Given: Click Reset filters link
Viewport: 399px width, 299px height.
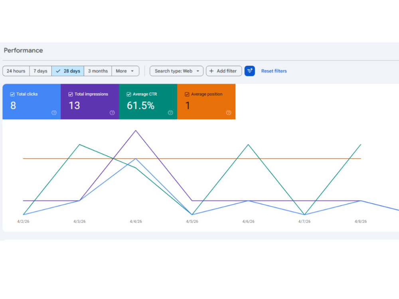Looking at the screenshot, I should (x=274, y=71).
